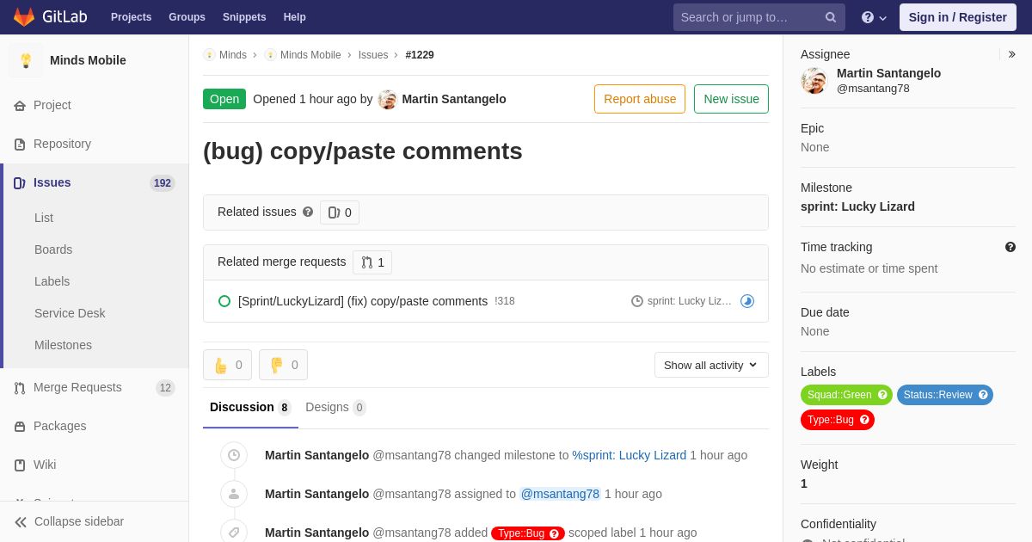Click Issues breadcrumb link
Image resolution: width=1032 pixels, height=542 pixels.
(373, 55)
